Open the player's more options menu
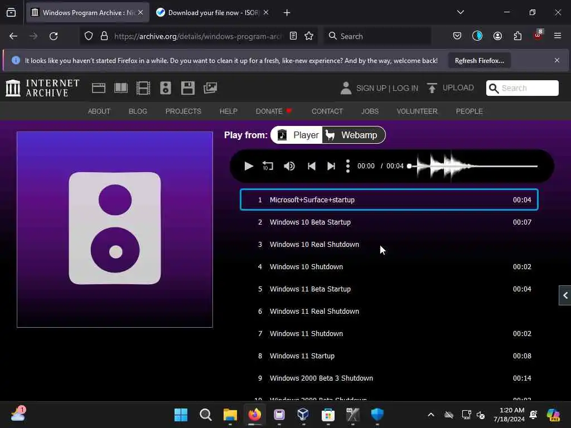 348,166
